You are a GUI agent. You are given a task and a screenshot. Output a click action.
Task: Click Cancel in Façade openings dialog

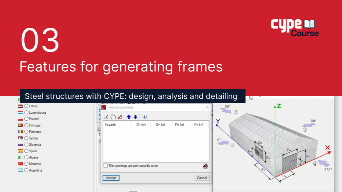(x=202, y=178)
